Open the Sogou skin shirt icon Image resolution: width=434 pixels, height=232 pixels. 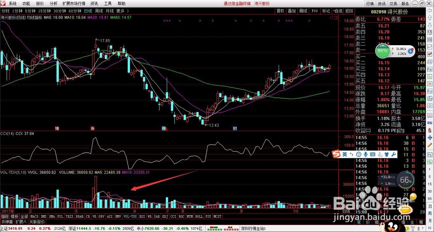tap(387, 154)
